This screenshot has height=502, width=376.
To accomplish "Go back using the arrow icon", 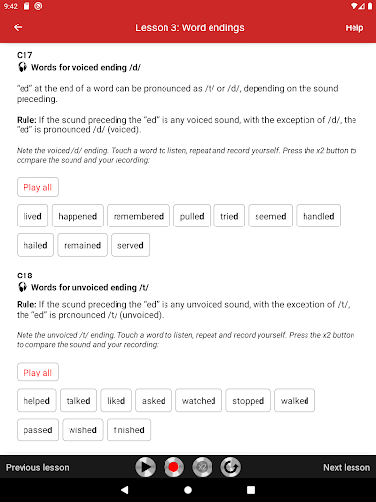I will tap(18, 27).
